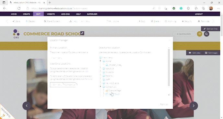Viewport: 223px width, 119px height.
Task: Go to previous slideshow image
Action: coord(27,106)
